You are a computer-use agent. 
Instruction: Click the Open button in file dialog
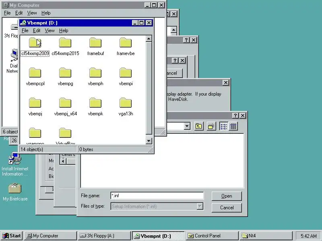click(227, 196)
